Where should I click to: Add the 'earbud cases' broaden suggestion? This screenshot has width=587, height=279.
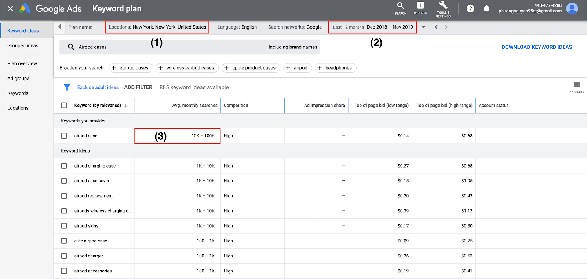131,68
